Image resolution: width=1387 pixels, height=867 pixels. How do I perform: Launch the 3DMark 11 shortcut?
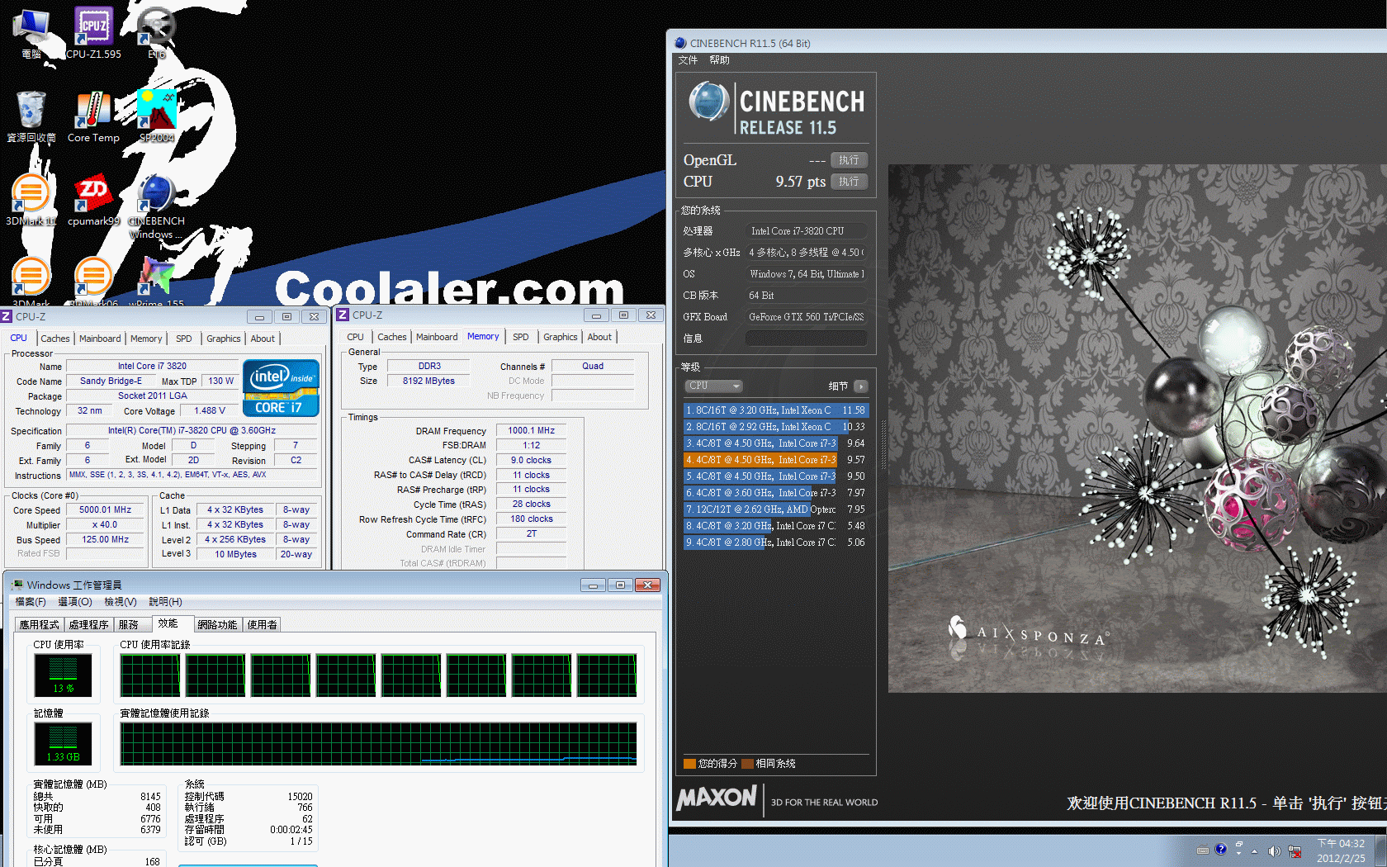point(31,200)
